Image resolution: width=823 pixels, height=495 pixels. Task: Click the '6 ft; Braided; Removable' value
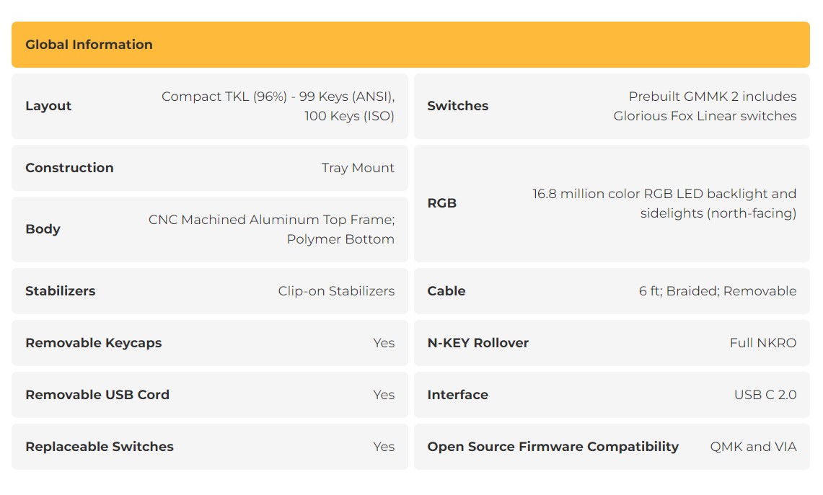click(x=718, y=291)
